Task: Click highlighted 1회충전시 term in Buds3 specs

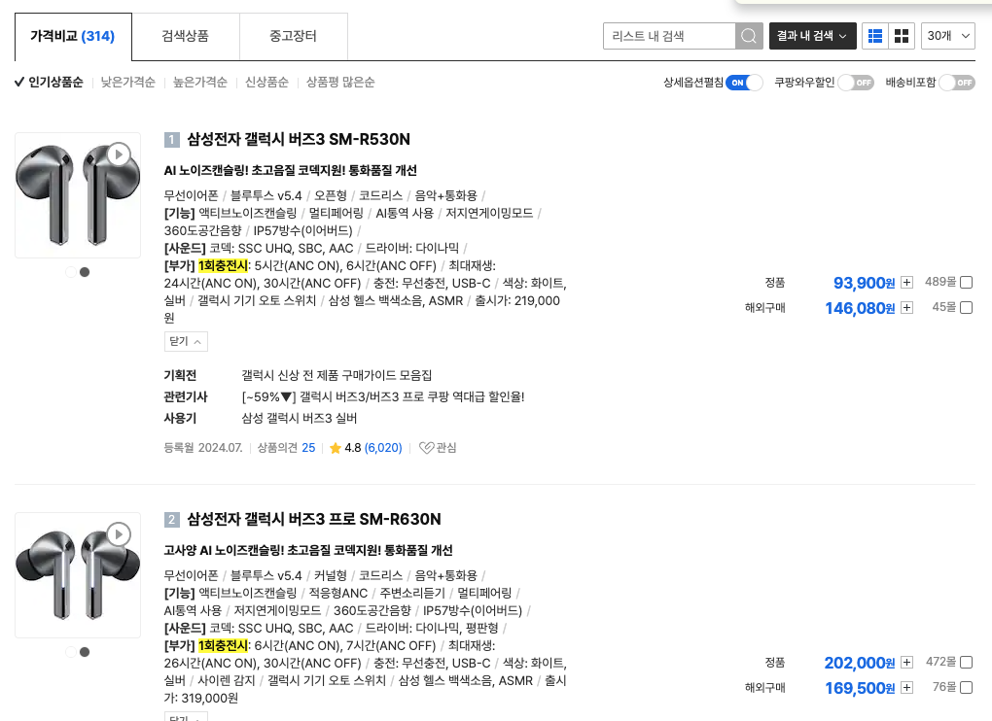Action: pyautogui.click(x=223, y=265)
